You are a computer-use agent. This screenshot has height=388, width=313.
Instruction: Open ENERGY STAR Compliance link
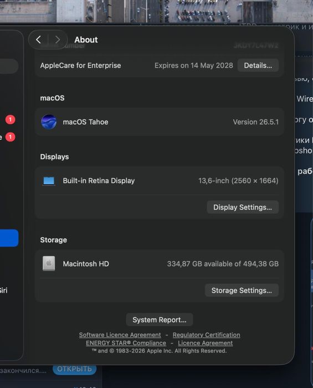coord(126,343)
